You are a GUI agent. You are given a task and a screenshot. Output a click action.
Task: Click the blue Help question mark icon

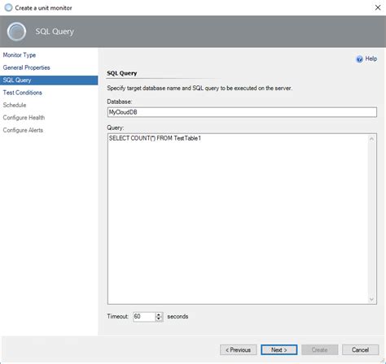(359, 59)
